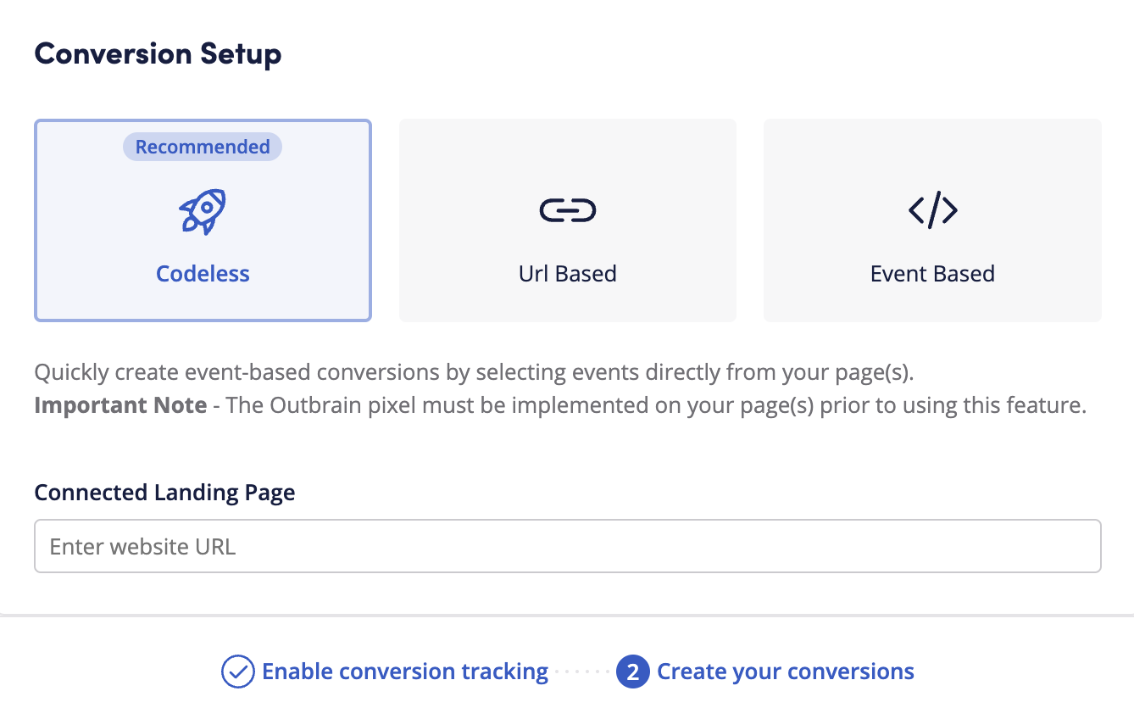Image resolution: width=1134 pixels, height=719 pixels.
Task: Go back to Enable conversion tracking step
Action: tap(405, 671)
